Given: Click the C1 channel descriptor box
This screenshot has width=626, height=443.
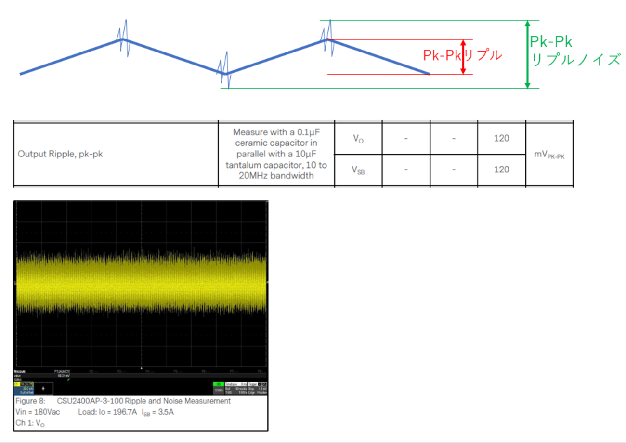Looking at the screenshot, I should coord(24,388).
